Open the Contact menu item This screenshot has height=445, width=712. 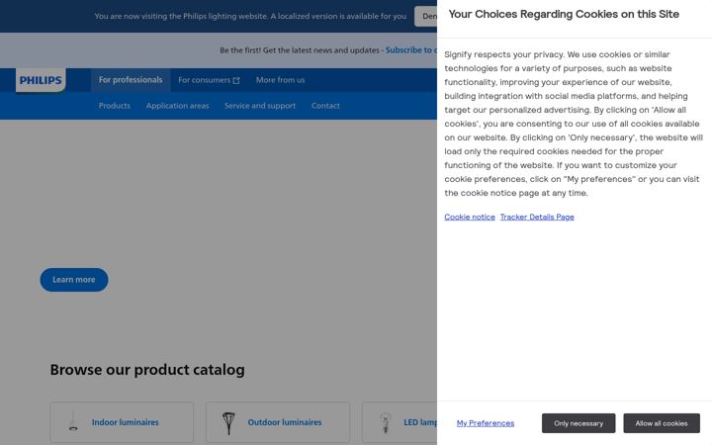[x=325, y=106]
